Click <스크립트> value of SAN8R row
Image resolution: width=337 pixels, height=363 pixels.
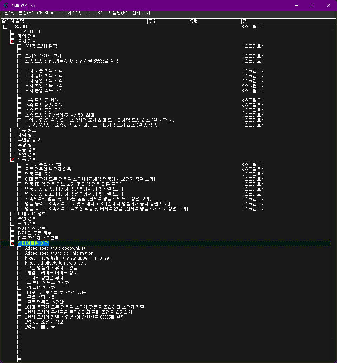[253, 26]
